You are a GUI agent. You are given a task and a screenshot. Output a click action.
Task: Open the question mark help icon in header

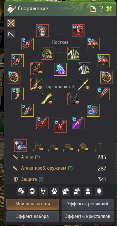101,9
